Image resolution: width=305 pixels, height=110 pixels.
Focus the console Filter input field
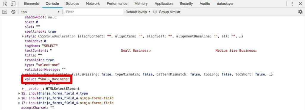tap(94, 12)
